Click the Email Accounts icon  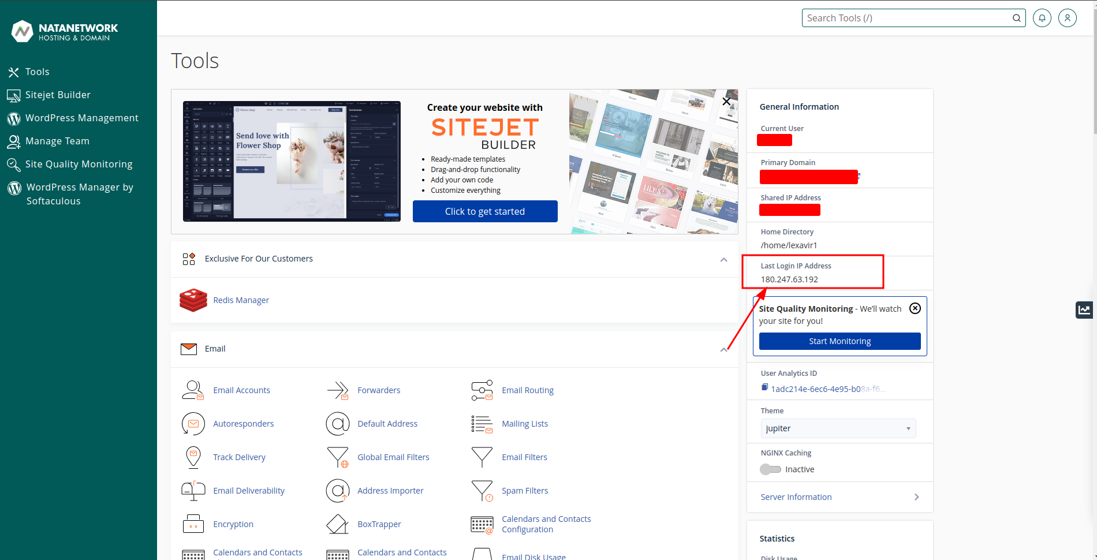point(193,390)
